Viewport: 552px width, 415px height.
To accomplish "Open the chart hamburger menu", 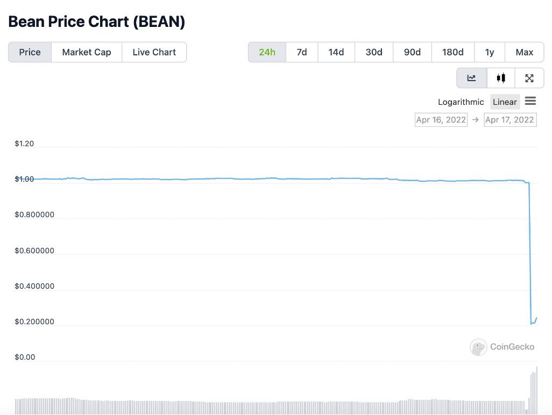I will [530, 101].
